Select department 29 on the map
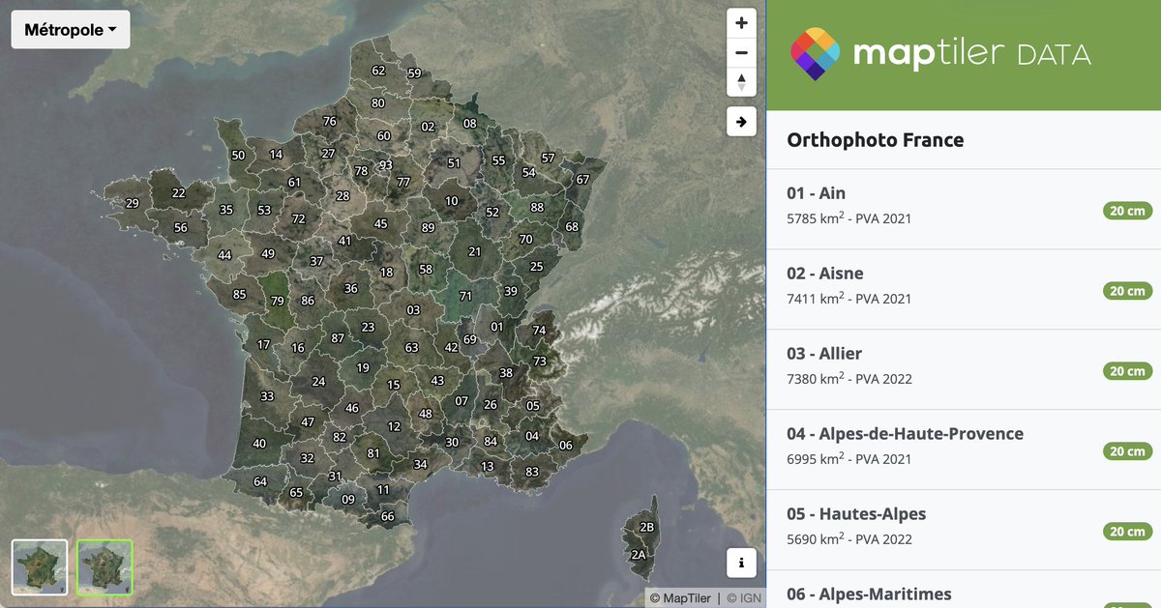The width and height of the screenshot is (1161, 608). [x=133, y=203]
